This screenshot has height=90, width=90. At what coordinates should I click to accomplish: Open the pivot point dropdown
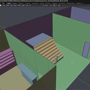click(51, 5)
